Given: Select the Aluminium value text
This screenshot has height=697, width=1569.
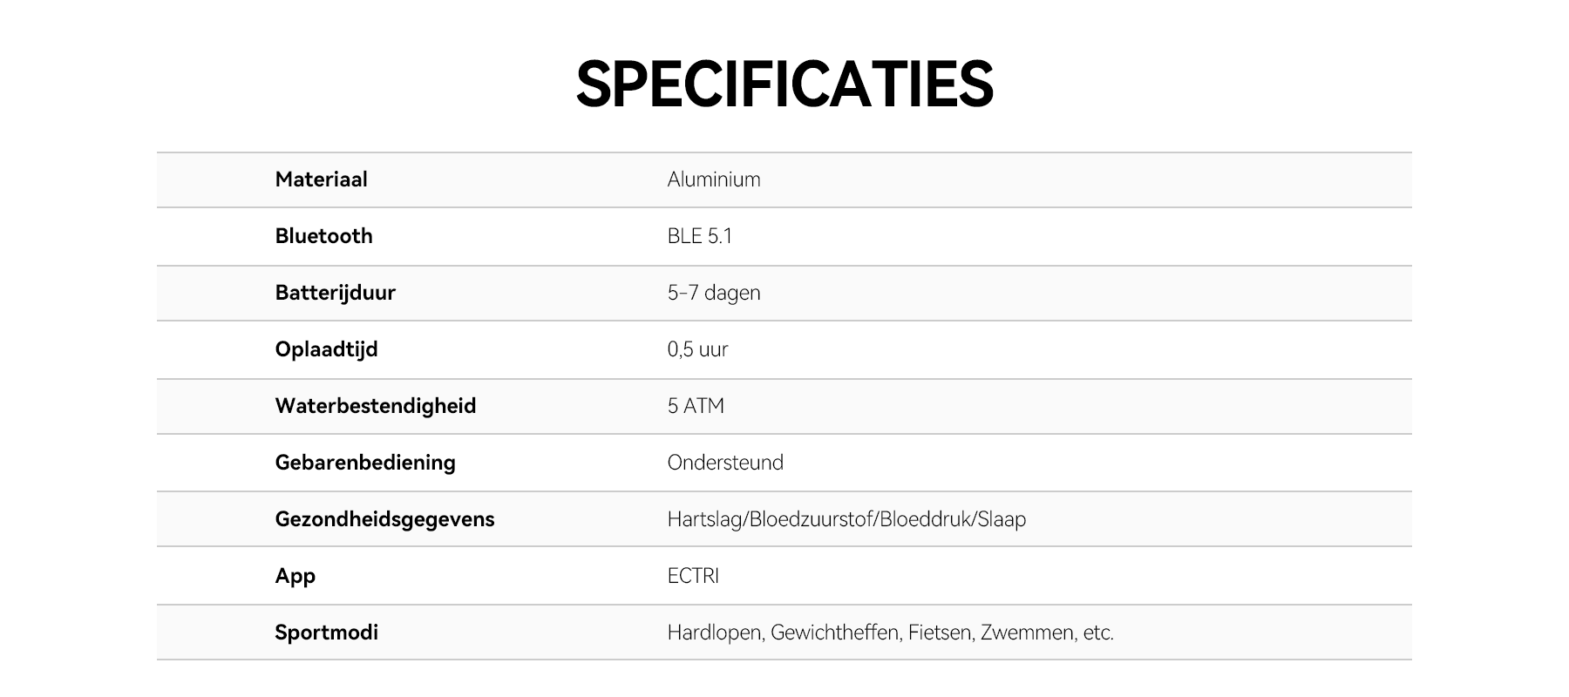Looking at the screenshot, I should 714,179.
